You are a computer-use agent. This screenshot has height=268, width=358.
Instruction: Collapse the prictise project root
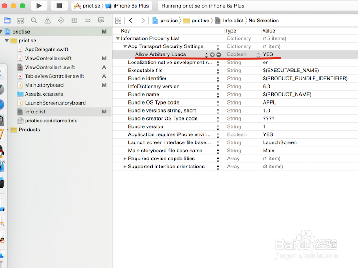pos(1,32)
